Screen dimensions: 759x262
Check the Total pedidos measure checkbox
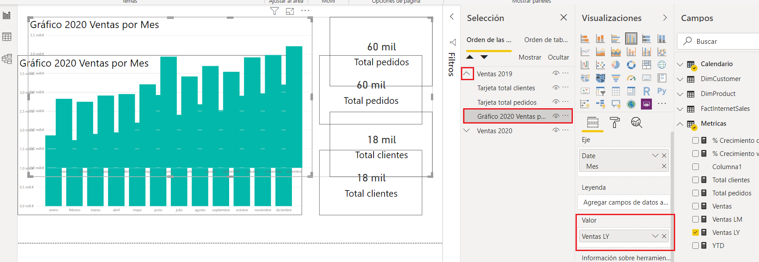pos(695,193)
